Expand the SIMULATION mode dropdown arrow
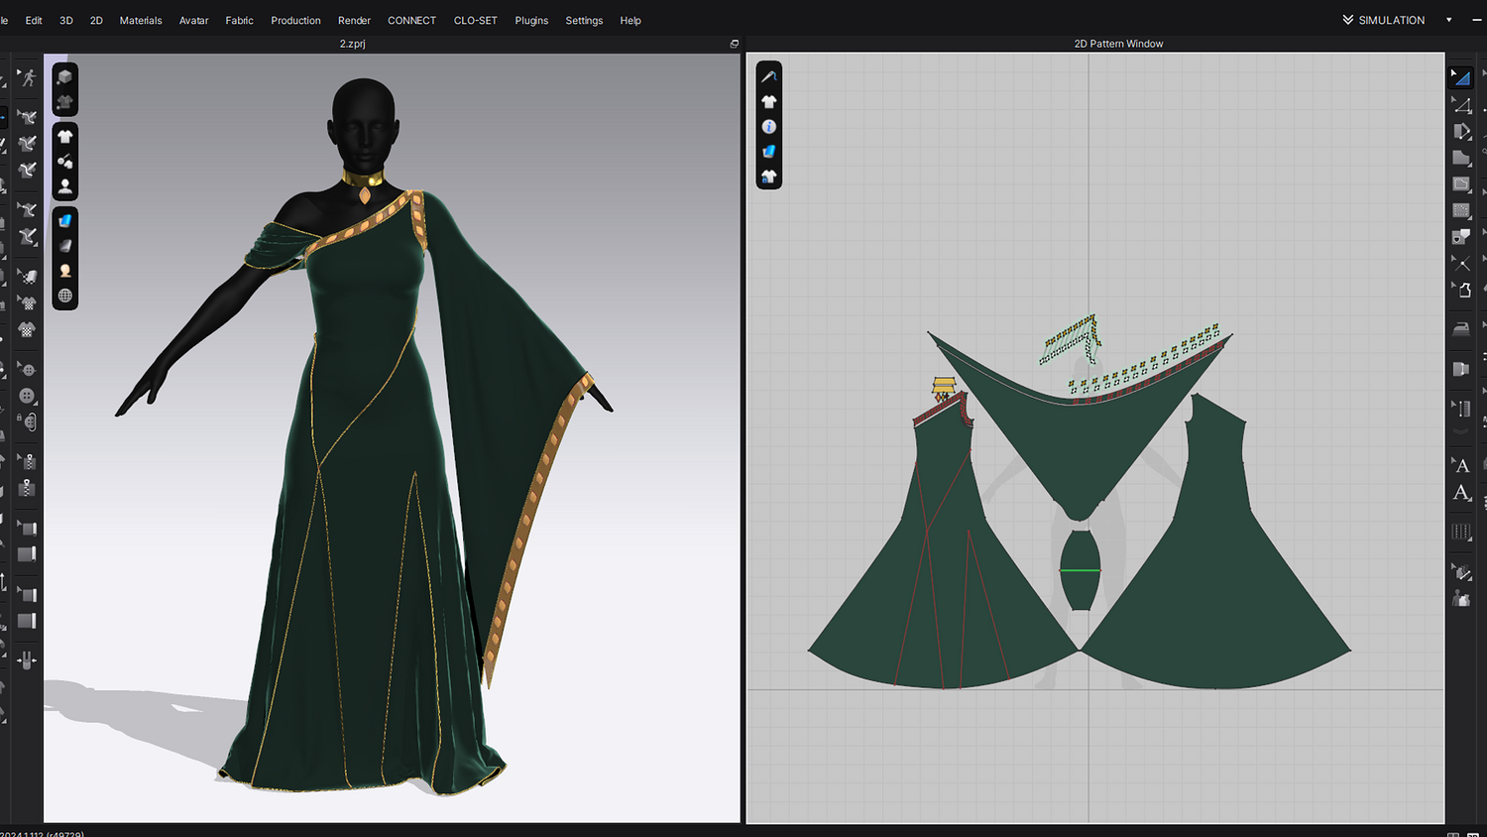The image size is (1487, 837). (1449, 20)
